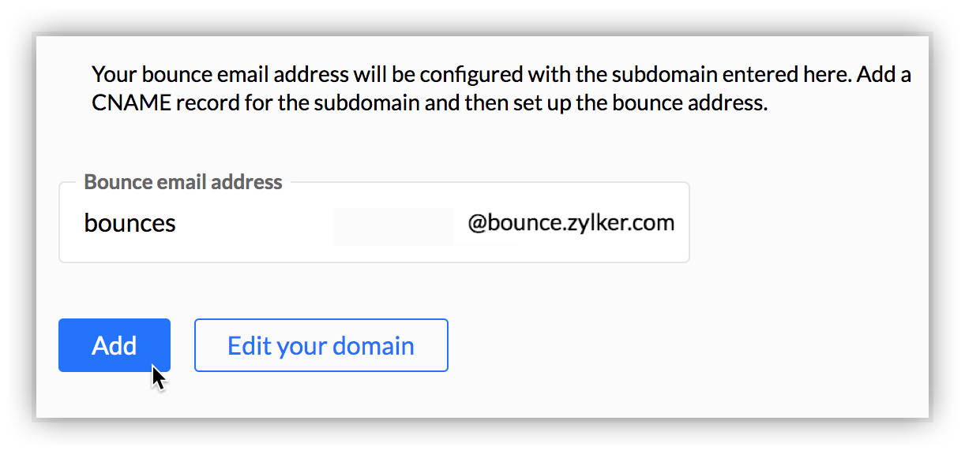Select the @bounce.zylker.com domain suffix

coord(570,223)
